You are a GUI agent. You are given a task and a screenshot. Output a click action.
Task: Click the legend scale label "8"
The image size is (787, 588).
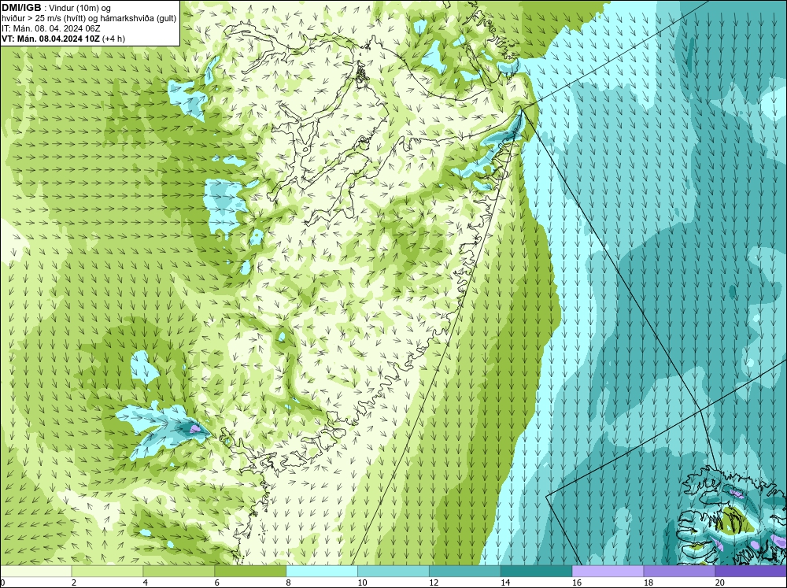(289, 582)
